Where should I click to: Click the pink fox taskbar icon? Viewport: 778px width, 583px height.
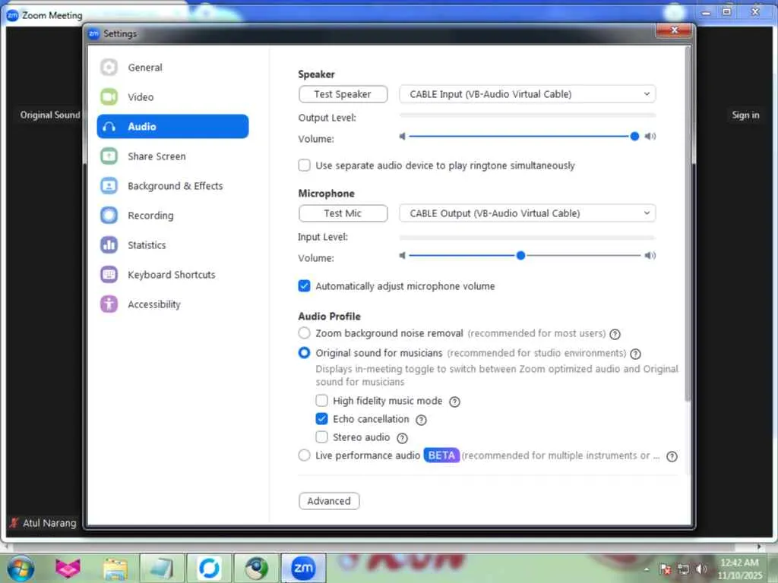(x=68, y=568)
